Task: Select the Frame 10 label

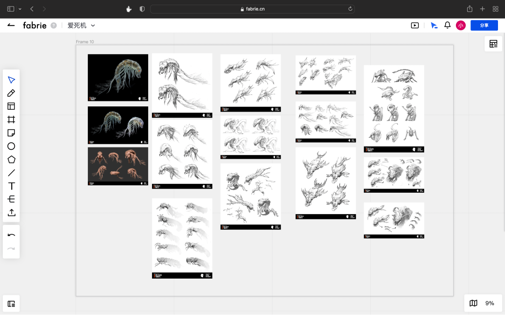Action: tap(85, 42)
